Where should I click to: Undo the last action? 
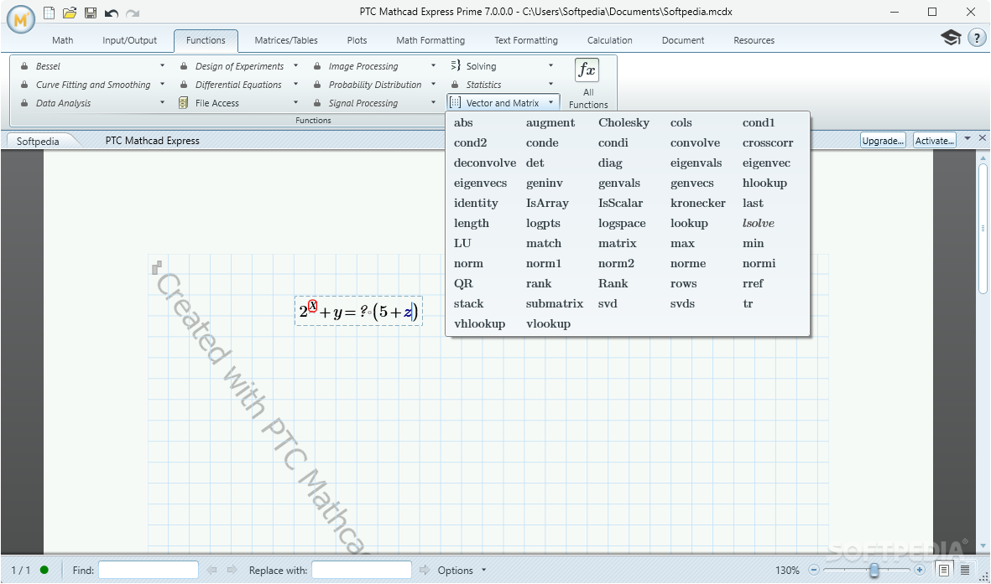tap(112, 13)
